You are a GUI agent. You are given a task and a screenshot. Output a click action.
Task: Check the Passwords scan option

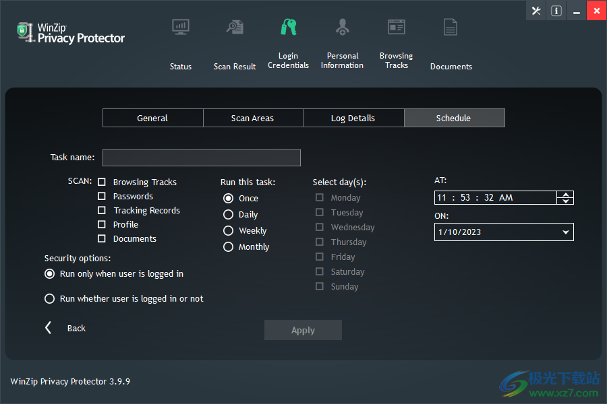(102, 197)
